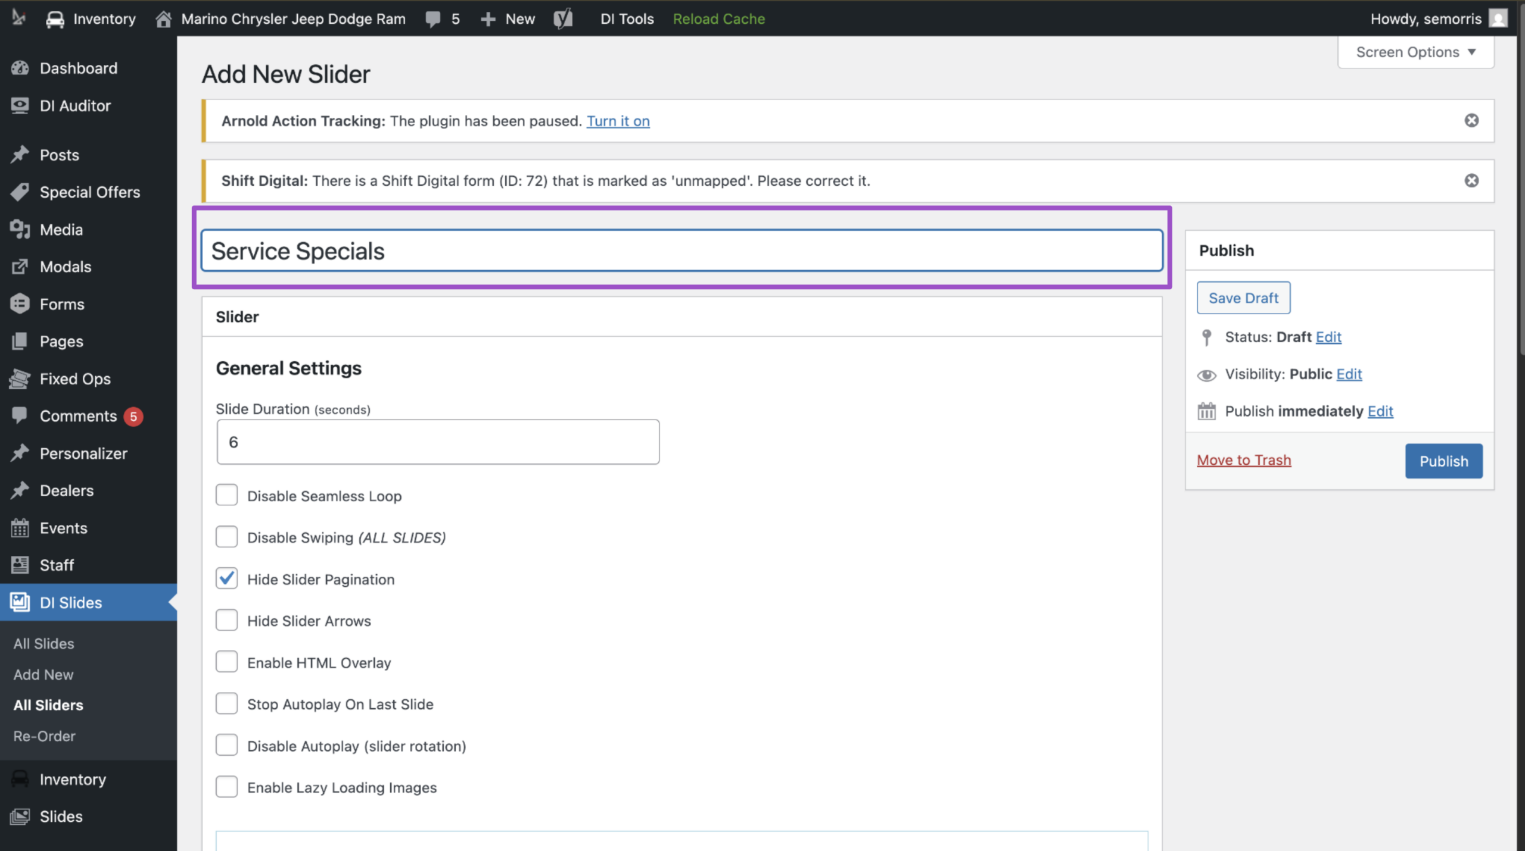Screen dimensions: 1525x851
Task: Open the Dashboard gauge icon in sidebar
Action: click(20, 68)
